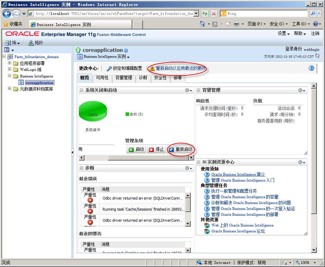Click the 重新启动 button
The height and width of the screenshot is (267, 325).
(181, 149)
